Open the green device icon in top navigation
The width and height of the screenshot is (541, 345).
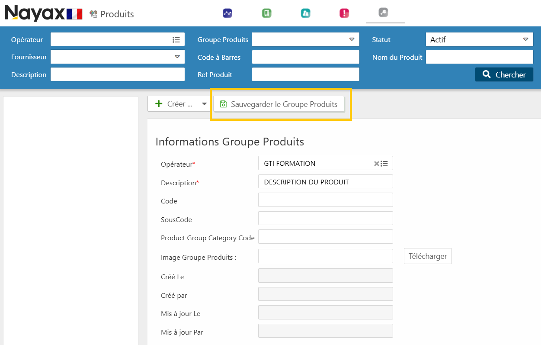[x=266, y=13]
